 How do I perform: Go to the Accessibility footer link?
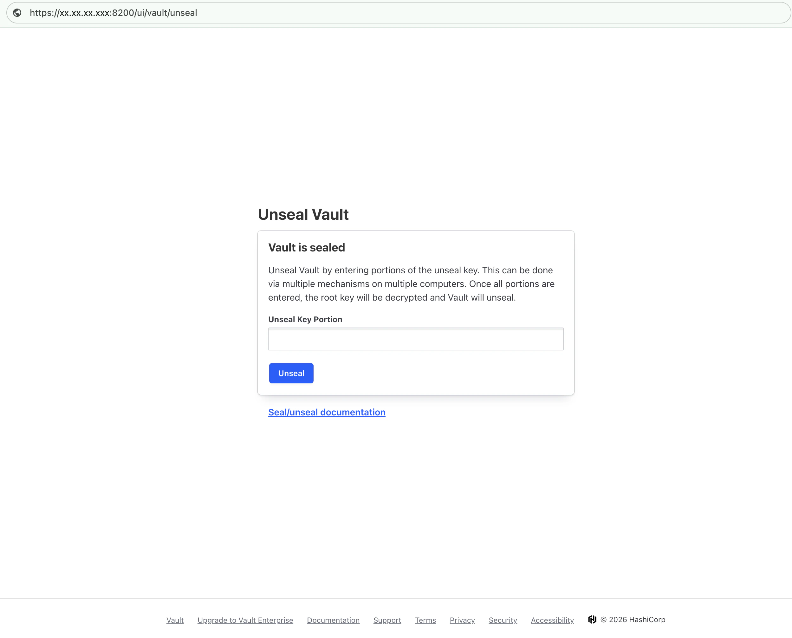552,620
